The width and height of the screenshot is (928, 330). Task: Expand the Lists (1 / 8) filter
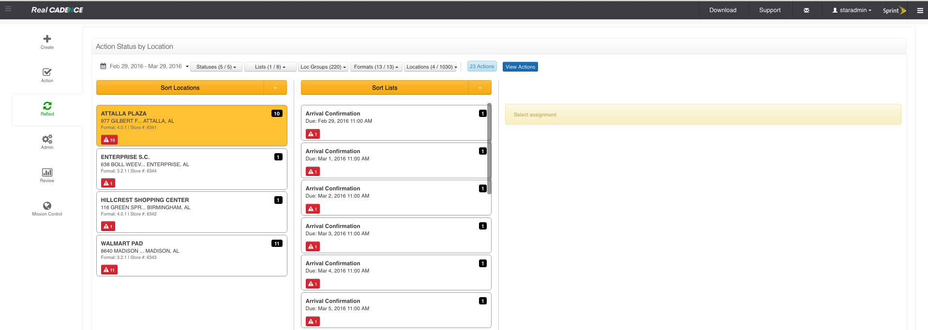point(270,67)
